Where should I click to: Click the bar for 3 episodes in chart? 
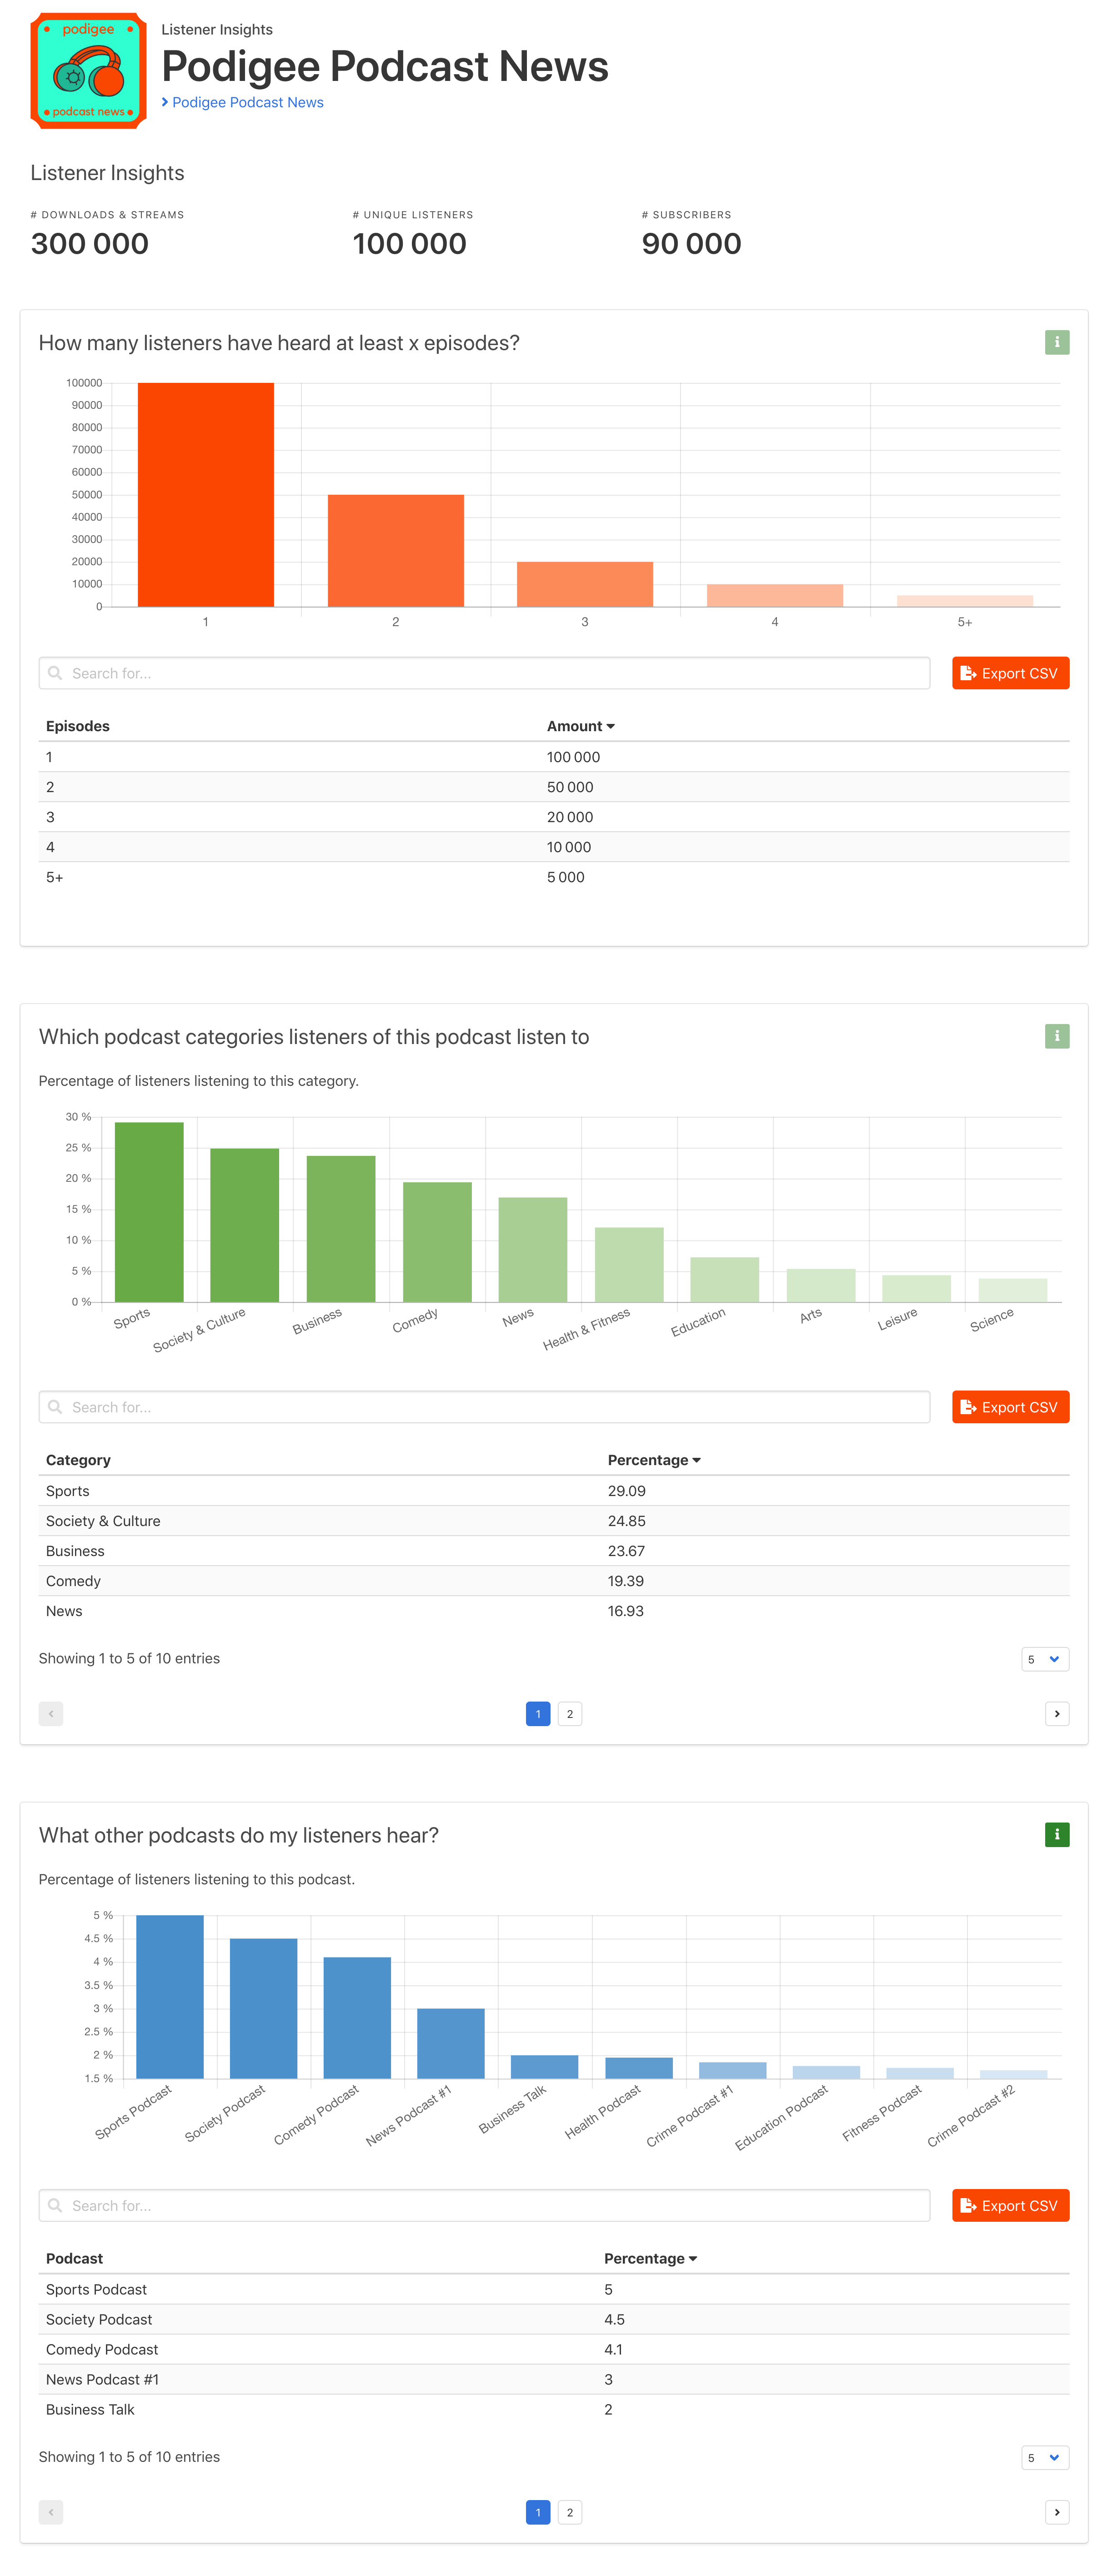(585, 584)
